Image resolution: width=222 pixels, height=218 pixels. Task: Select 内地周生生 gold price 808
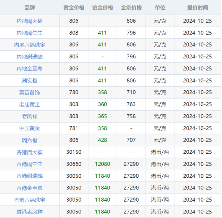(74, 33)
